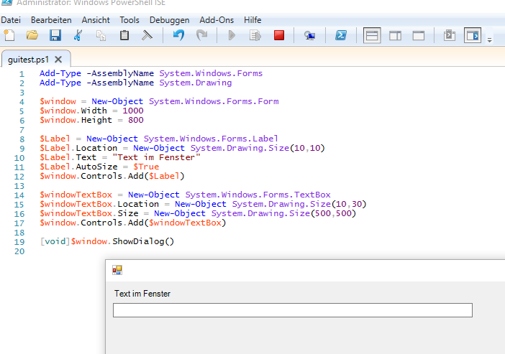Undo the last edit

[x=179, y=35]
